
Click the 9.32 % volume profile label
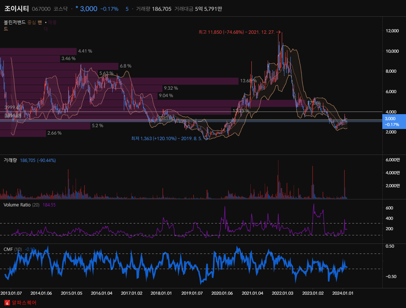click(x=171, y=88)
